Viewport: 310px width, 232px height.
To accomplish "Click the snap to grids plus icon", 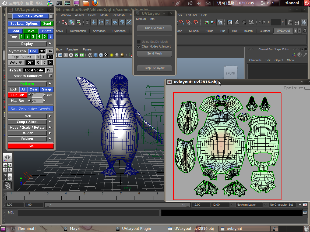I will pyautogui.click(x=94, y=22).
